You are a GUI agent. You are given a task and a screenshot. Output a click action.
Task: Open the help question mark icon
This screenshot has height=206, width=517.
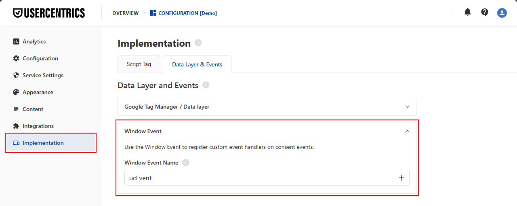(485, 12)
